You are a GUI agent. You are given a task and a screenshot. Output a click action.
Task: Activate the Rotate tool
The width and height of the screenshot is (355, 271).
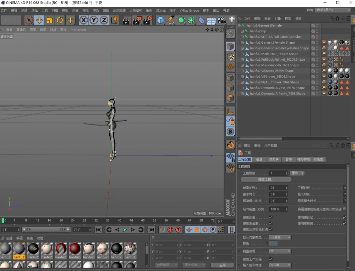tap(60, 20)
